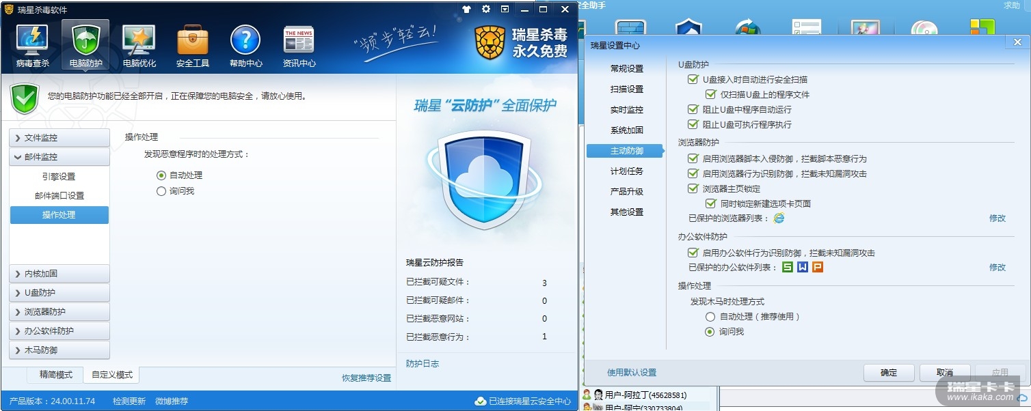Toggle U盘接入时自动进行安全扫描 checkbox
Screen dimensions: 1031x411
693,80
